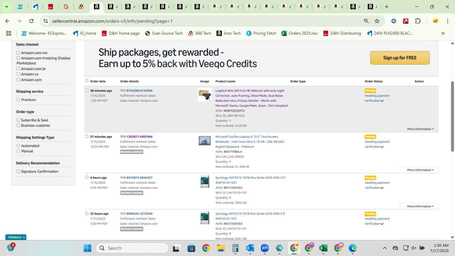The image size is (455, 256).
Task: Open order link 111-9724298-6745038
Action: (x=136, y=91)
